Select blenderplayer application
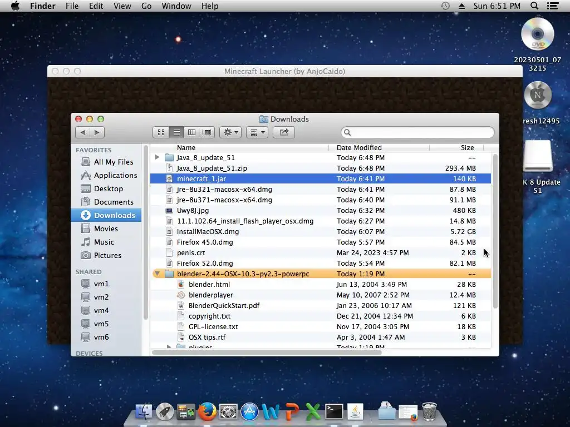Image resolution: width=570 pixels, height=427 pixels. 321,295
